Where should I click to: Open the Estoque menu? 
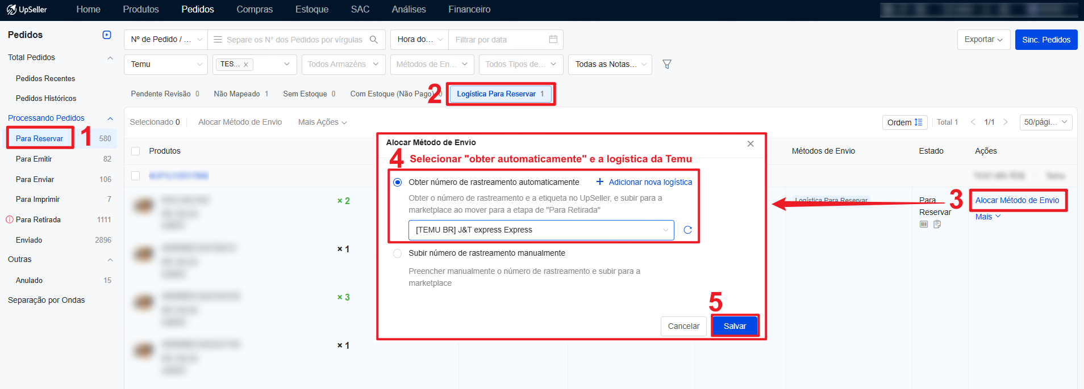click(x=312, y=10)
